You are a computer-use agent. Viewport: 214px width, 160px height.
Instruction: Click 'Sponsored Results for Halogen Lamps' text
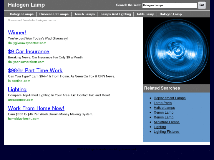point(32,20)
